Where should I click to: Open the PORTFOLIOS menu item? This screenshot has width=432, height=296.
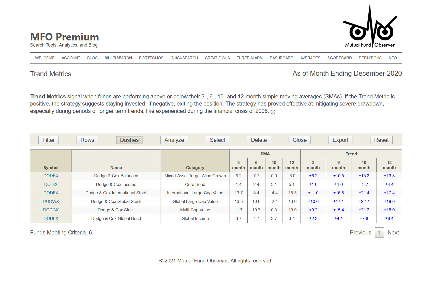(151, 58)
